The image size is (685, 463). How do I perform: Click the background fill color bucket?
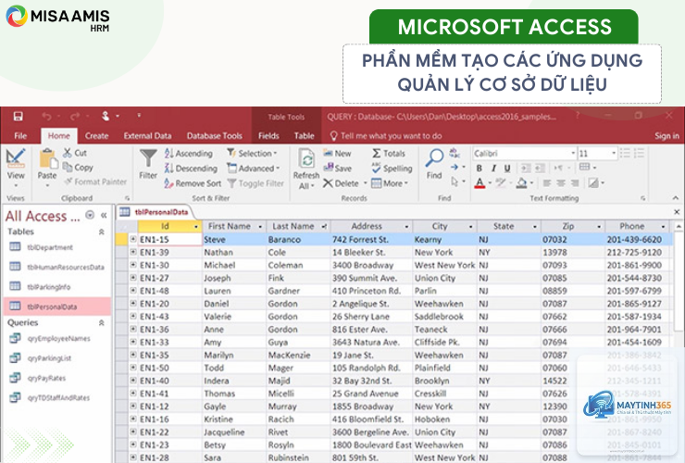(x=521, y=182)
